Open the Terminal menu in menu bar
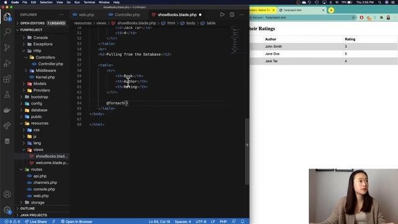398x224 pixels. (x=89, y=2)
